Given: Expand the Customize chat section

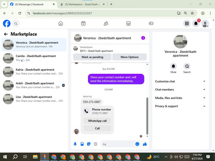Looking at the screenshot, I should tap(180, 81).
